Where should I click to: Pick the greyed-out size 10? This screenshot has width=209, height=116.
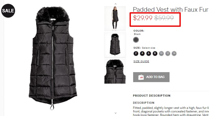pos(161,53)
